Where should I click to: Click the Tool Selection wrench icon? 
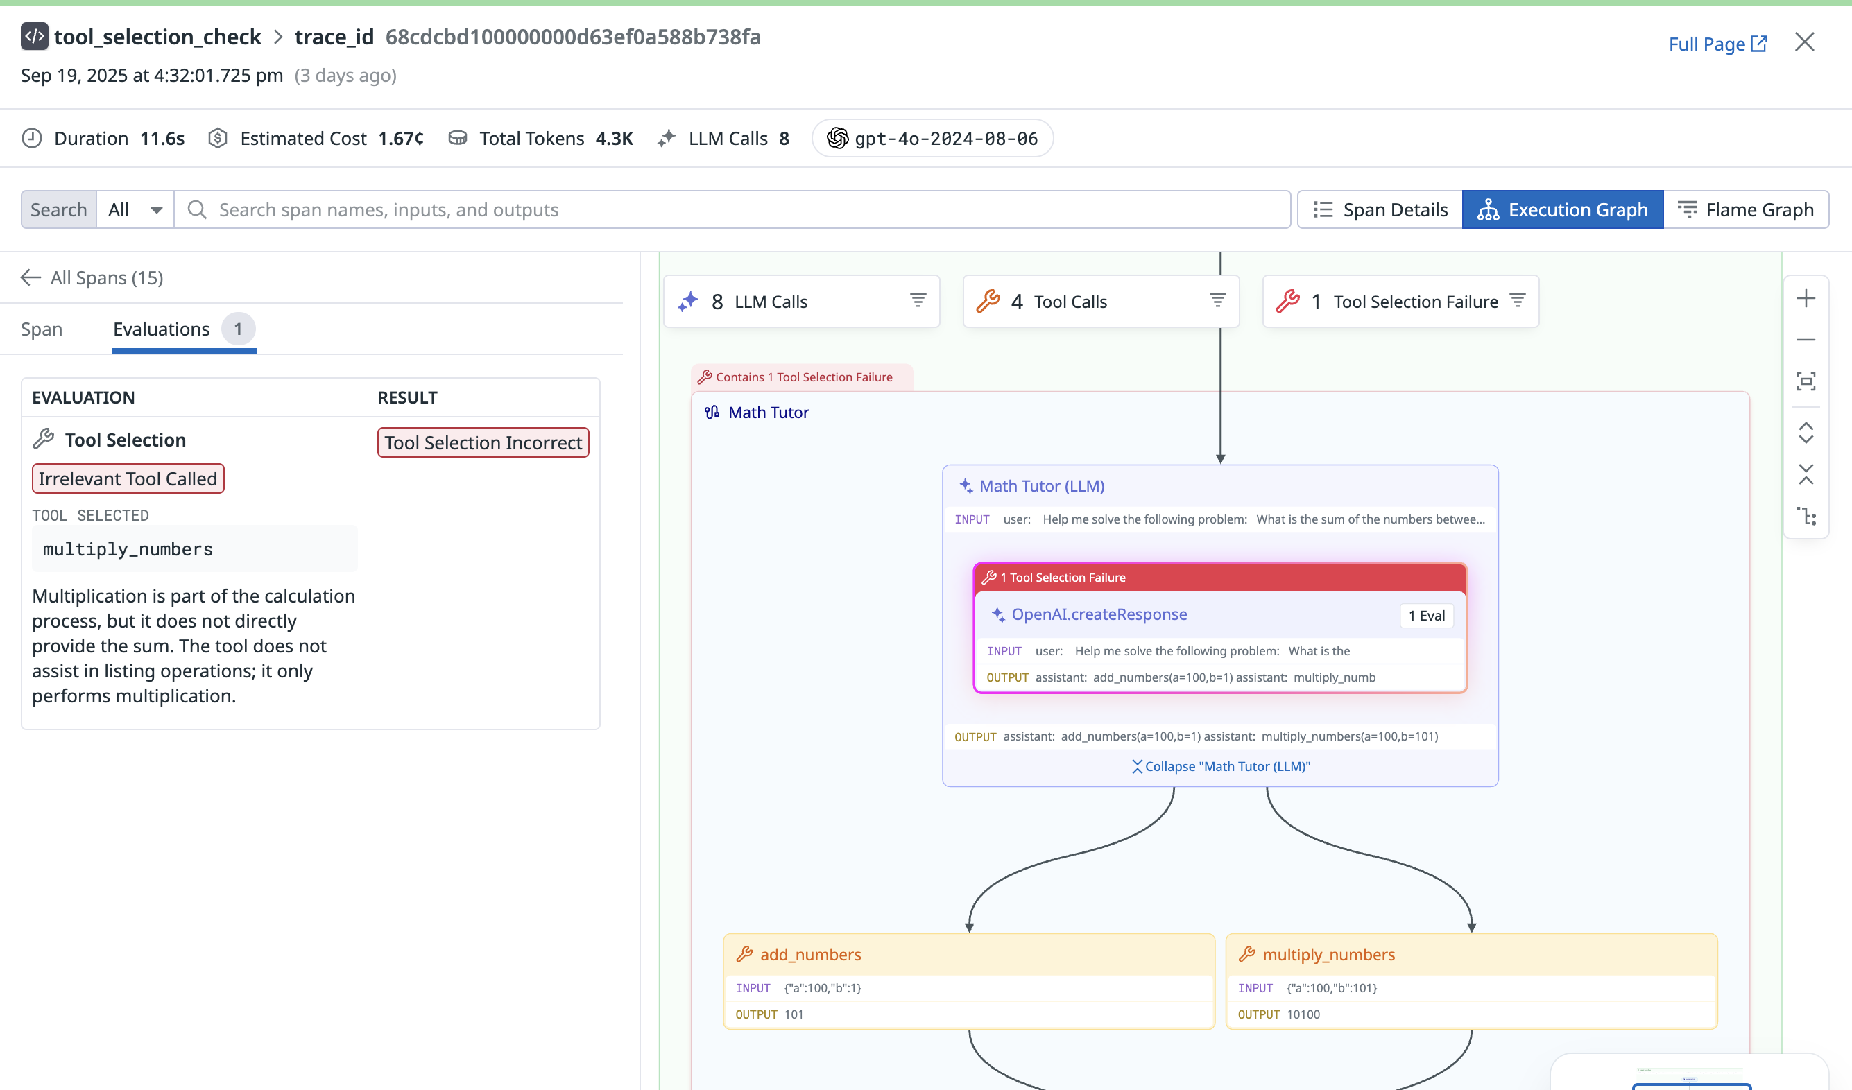44,439
